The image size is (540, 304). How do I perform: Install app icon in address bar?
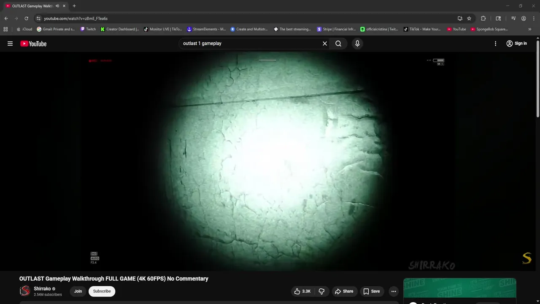click(x=460, y=19)
